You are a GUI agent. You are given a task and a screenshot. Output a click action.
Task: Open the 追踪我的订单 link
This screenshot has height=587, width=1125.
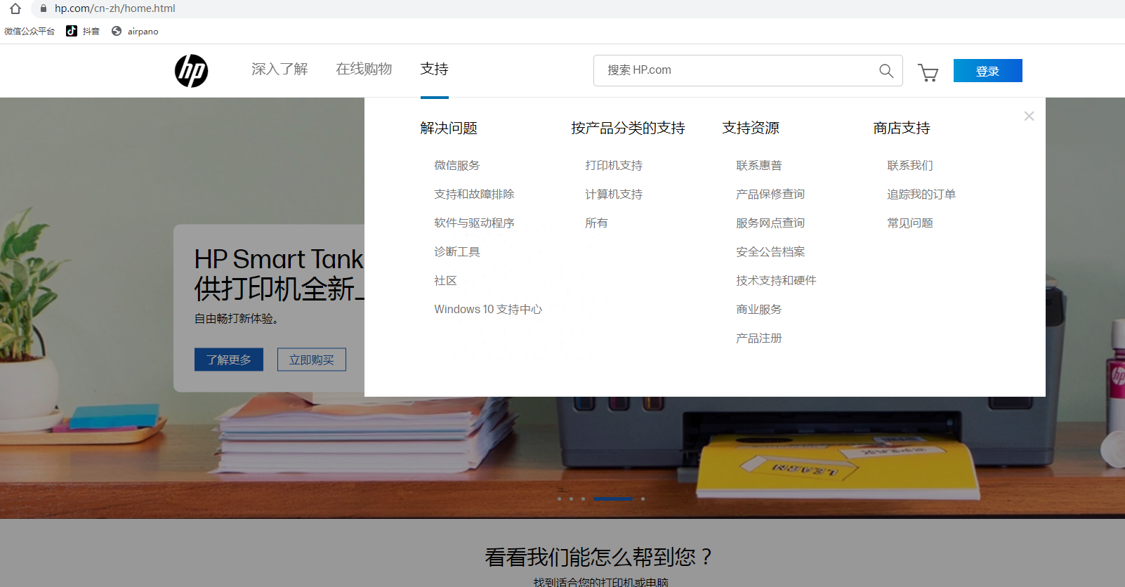point(921,194)
